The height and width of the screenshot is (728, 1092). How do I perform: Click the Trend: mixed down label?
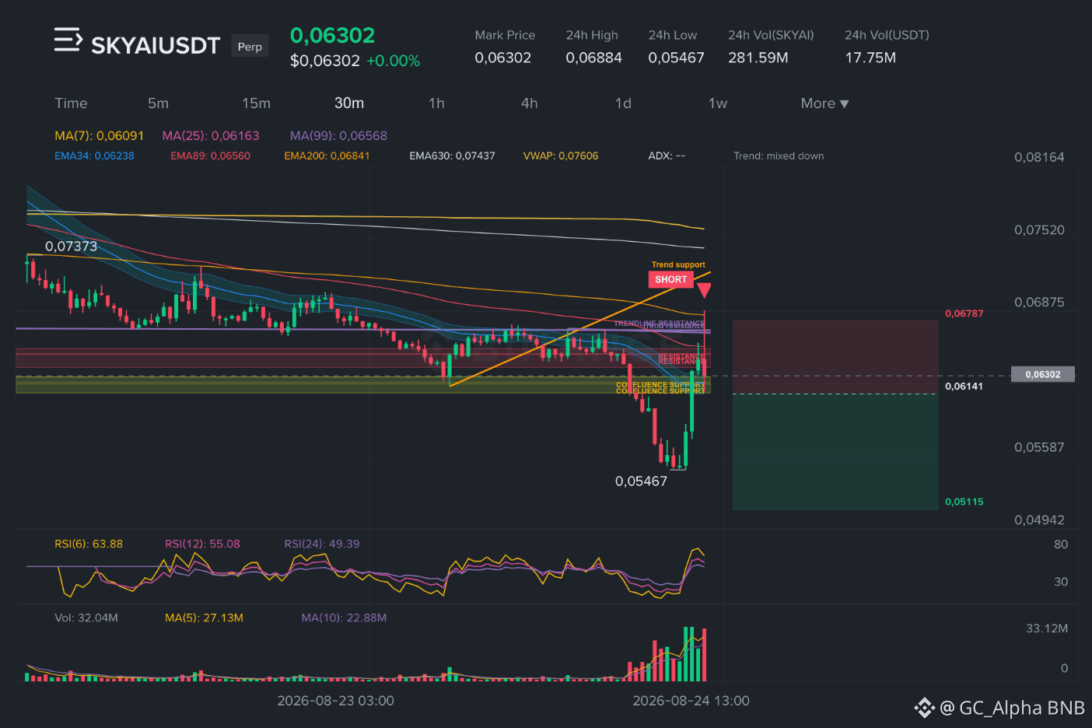(779, 156)
